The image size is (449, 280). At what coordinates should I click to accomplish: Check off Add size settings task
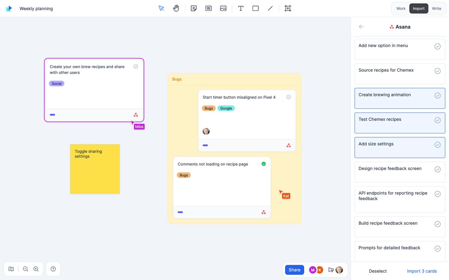coord(437,145)
